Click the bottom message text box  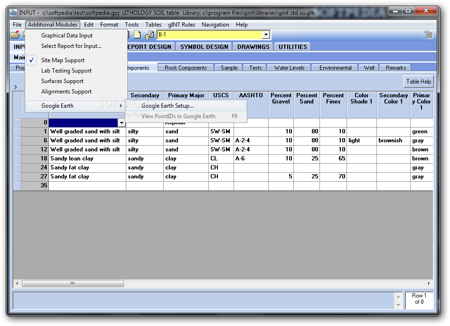tap(204, 301)
